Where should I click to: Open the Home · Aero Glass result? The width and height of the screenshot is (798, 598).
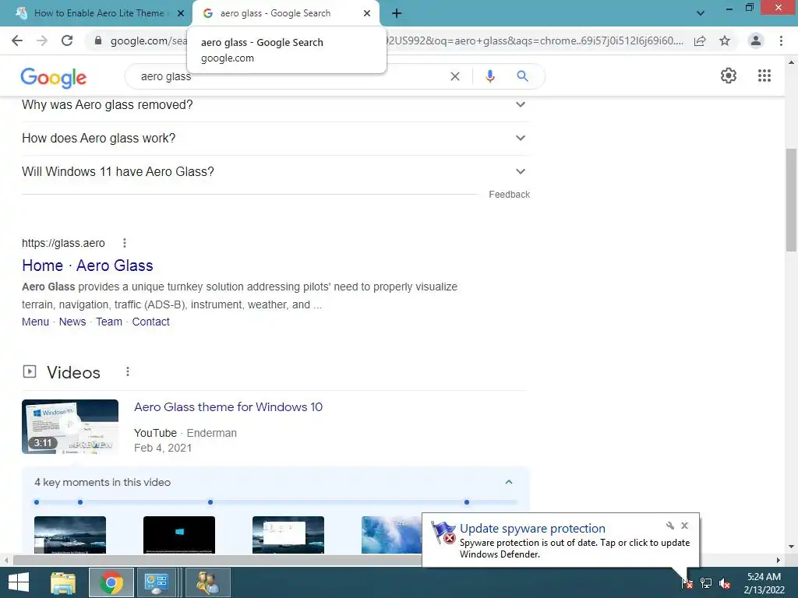click(x=87, y=266)
